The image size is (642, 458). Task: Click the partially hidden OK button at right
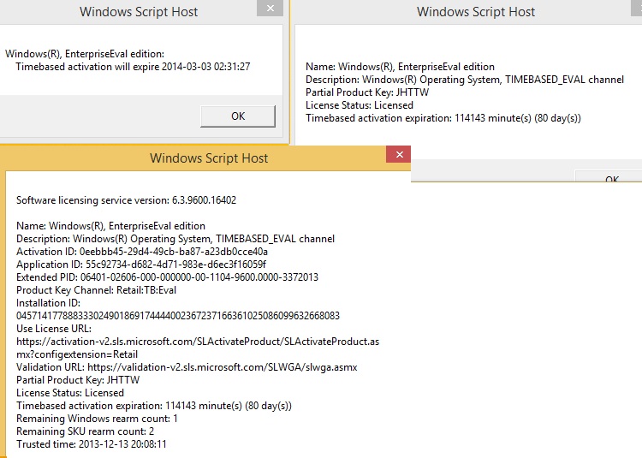(x=611, y=178)
